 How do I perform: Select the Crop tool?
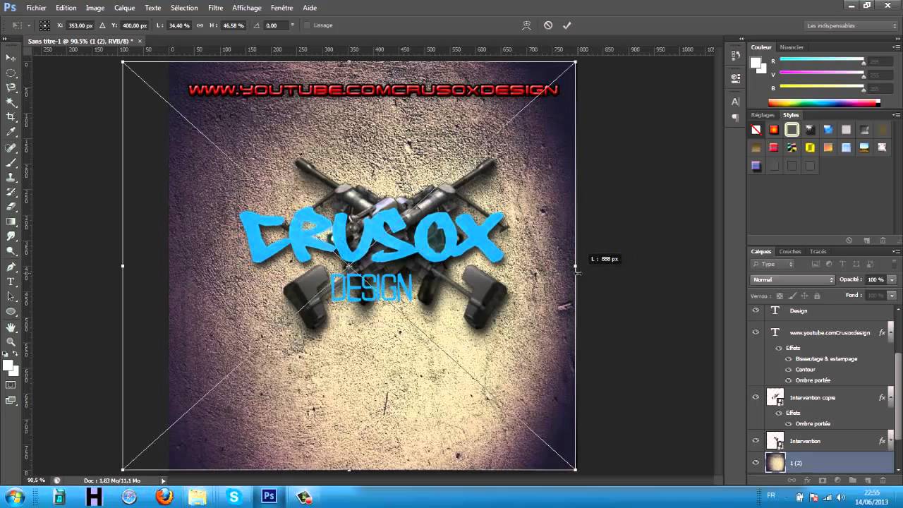click(x=11, y=117)
